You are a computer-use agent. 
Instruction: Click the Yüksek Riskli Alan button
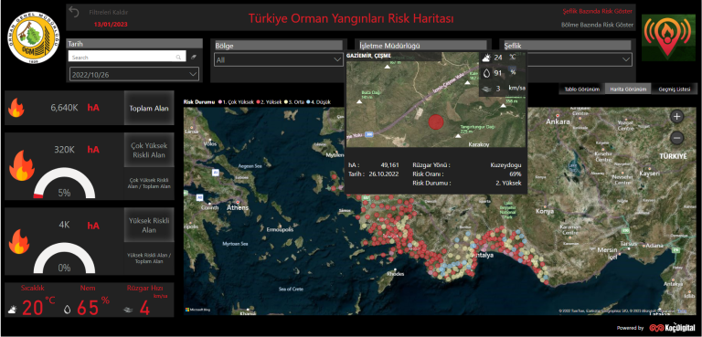(x=149, y=225)
